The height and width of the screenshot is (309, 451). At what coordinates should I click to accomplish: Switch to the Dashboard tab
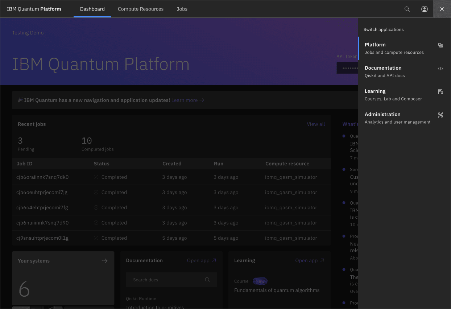92,9
